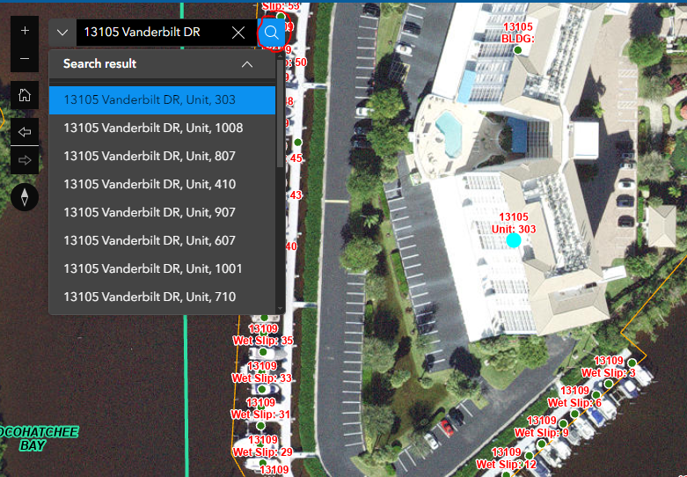This screenshot has width=687, height=477.
Task: Open the search source dropdown arrow
Action: (62, 33)
